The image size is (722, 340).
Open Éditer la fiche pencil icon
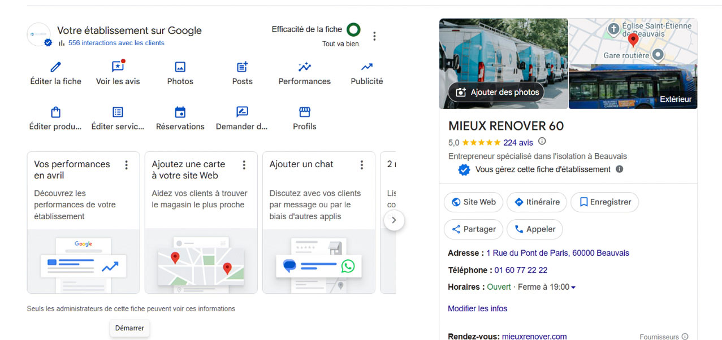(x=55, y=67)
